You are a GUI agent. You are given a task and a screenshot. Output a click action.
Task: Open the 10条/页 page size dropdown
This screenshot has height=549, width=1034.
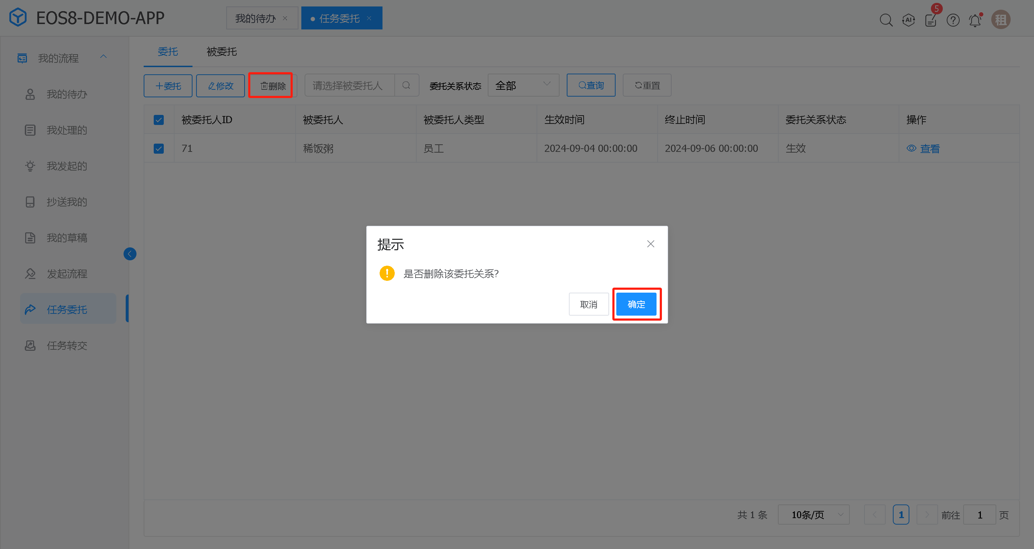(x=813, y=515)
